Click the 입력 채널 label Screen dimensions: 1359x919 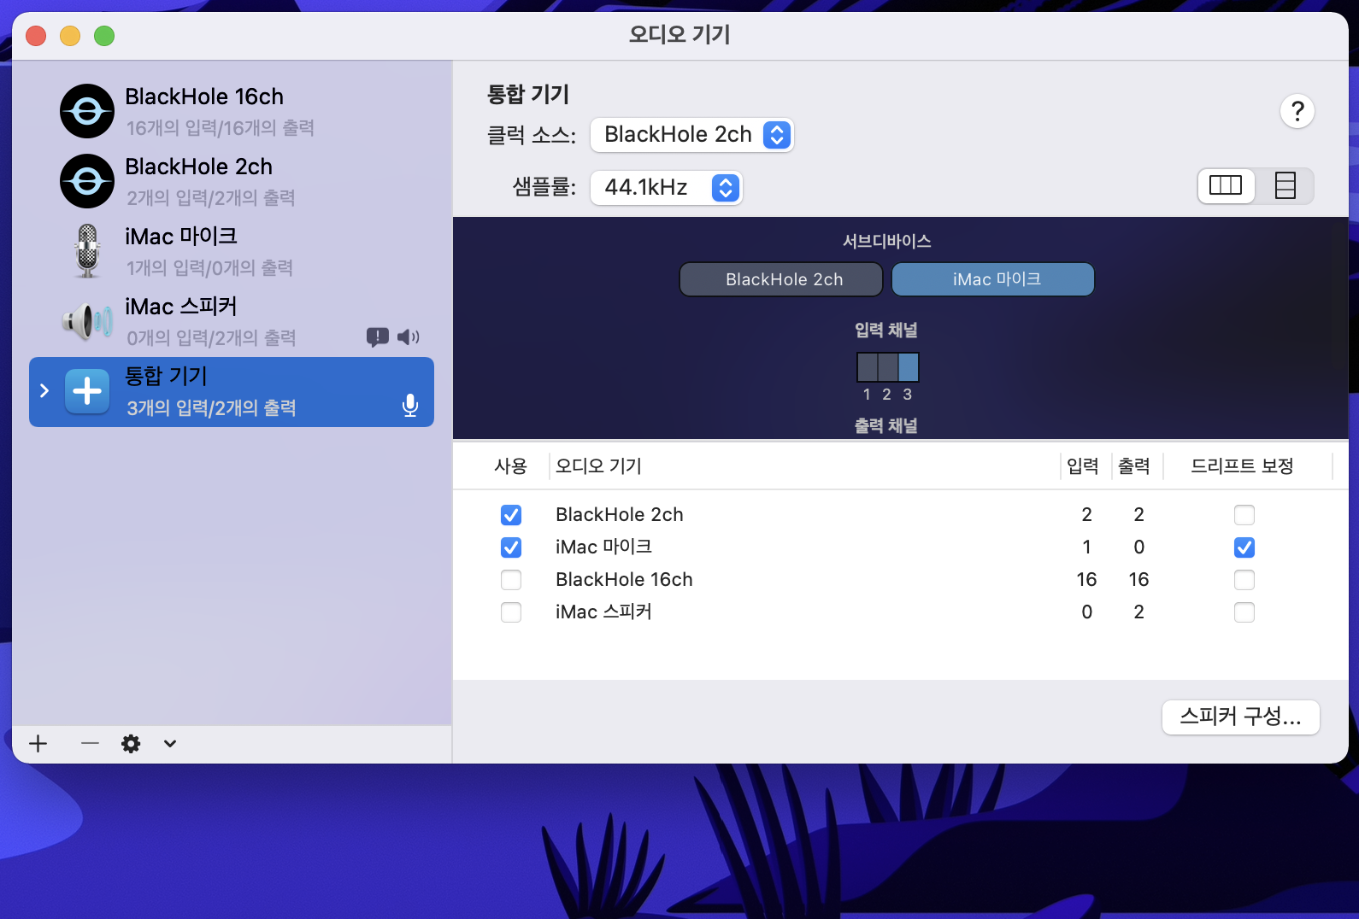click(x=886, y=331)
